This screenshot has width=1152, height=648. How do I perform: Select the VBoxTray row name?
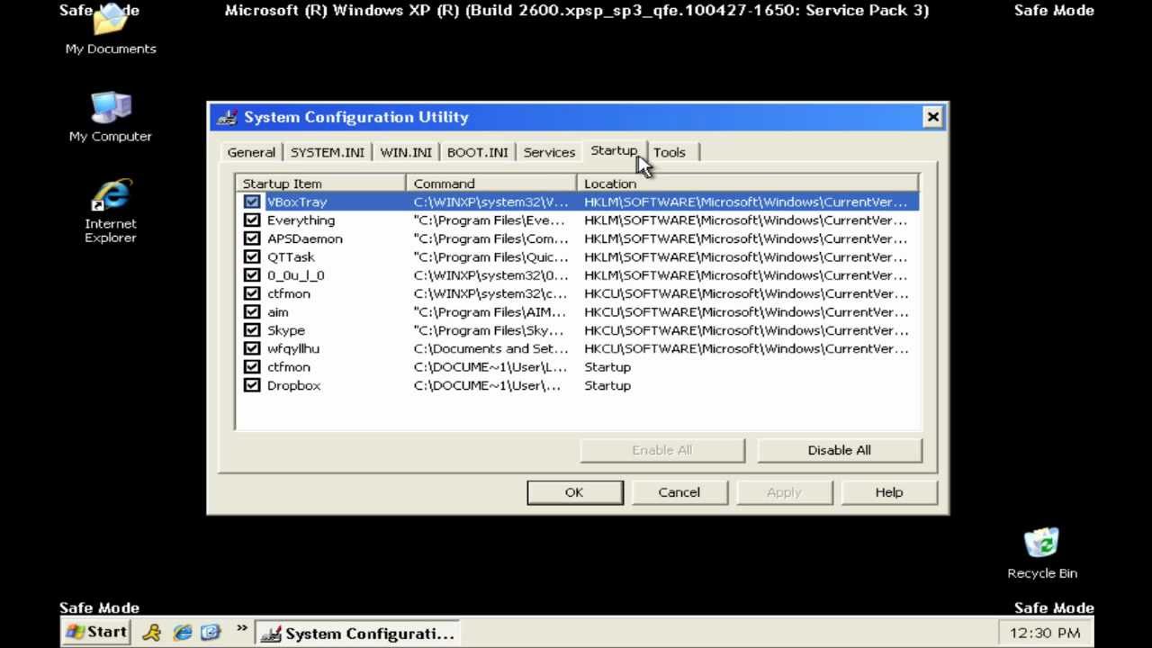point(297,202)
